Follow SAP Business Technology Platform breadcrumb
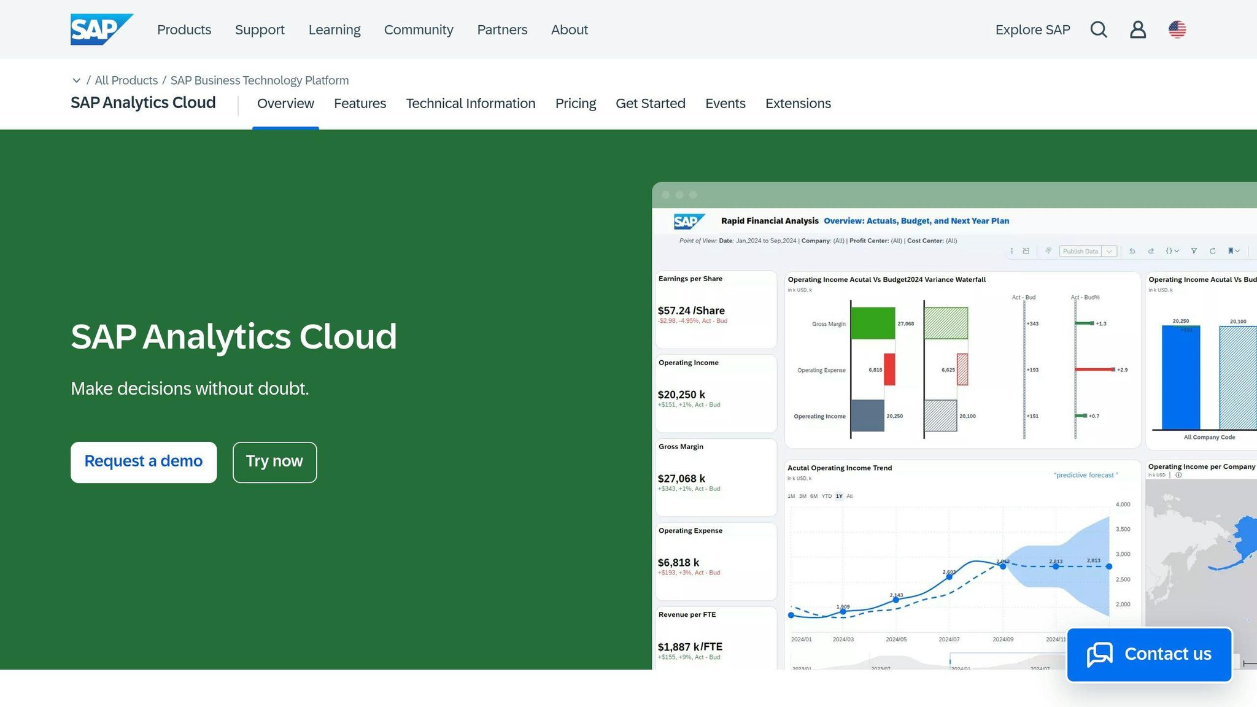Viewport: 1257px width, 707px height. (260, 80)
